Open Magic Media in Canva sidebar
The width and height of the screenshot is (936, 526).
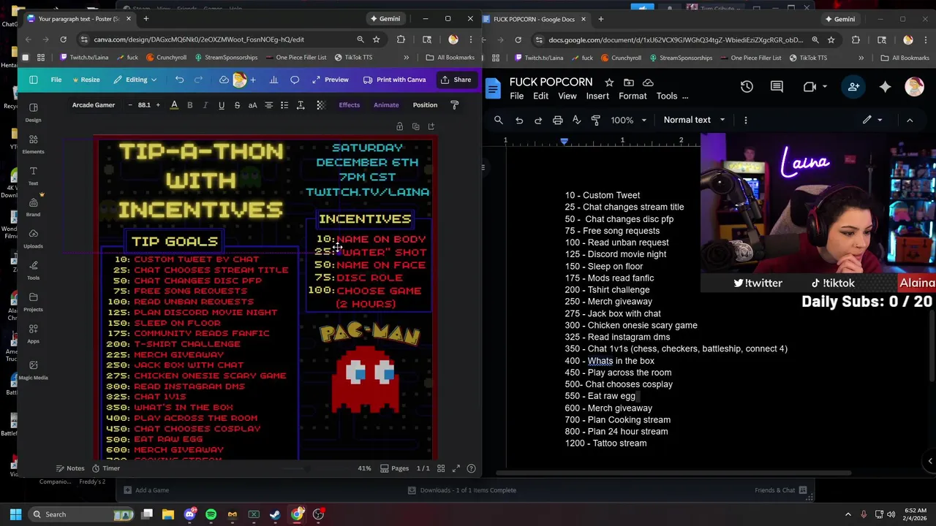33,370
